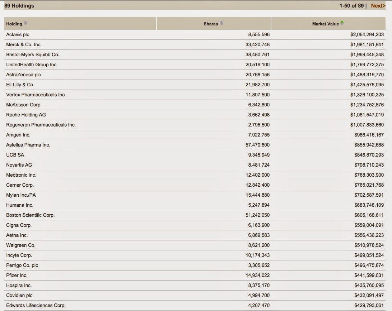Click market value $2,064,294,203
Screen dimensions: 392x311
[367, 35]
